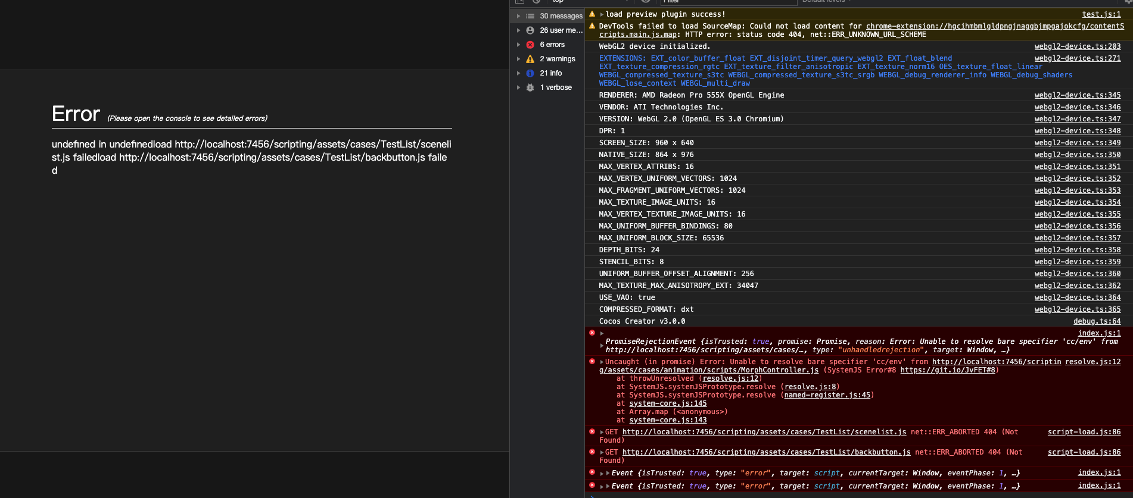Click the bug icon beside "1 verbose"

pos(530,87)
